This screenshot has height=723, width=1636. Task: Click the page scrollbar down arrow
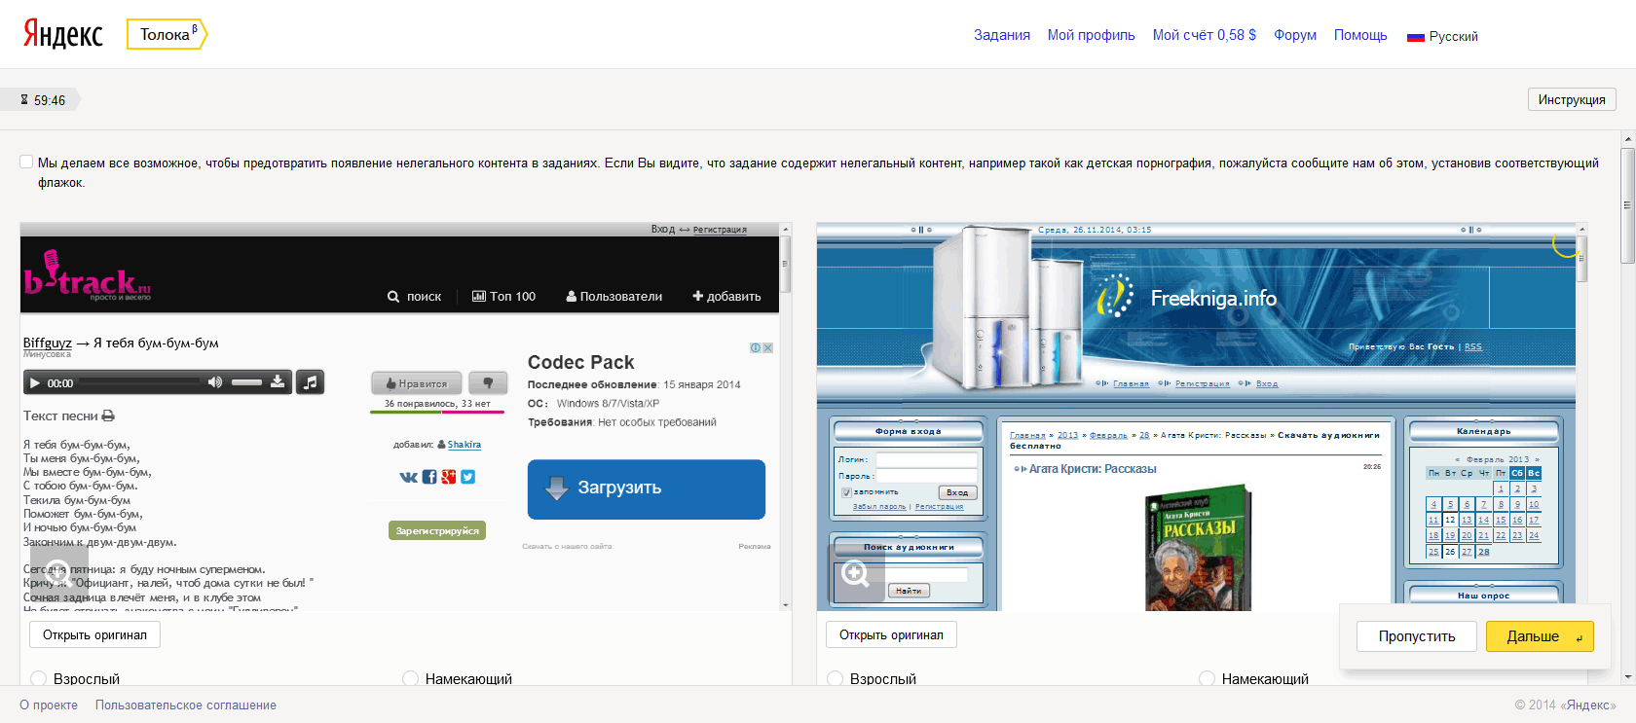pos(1627,676)
